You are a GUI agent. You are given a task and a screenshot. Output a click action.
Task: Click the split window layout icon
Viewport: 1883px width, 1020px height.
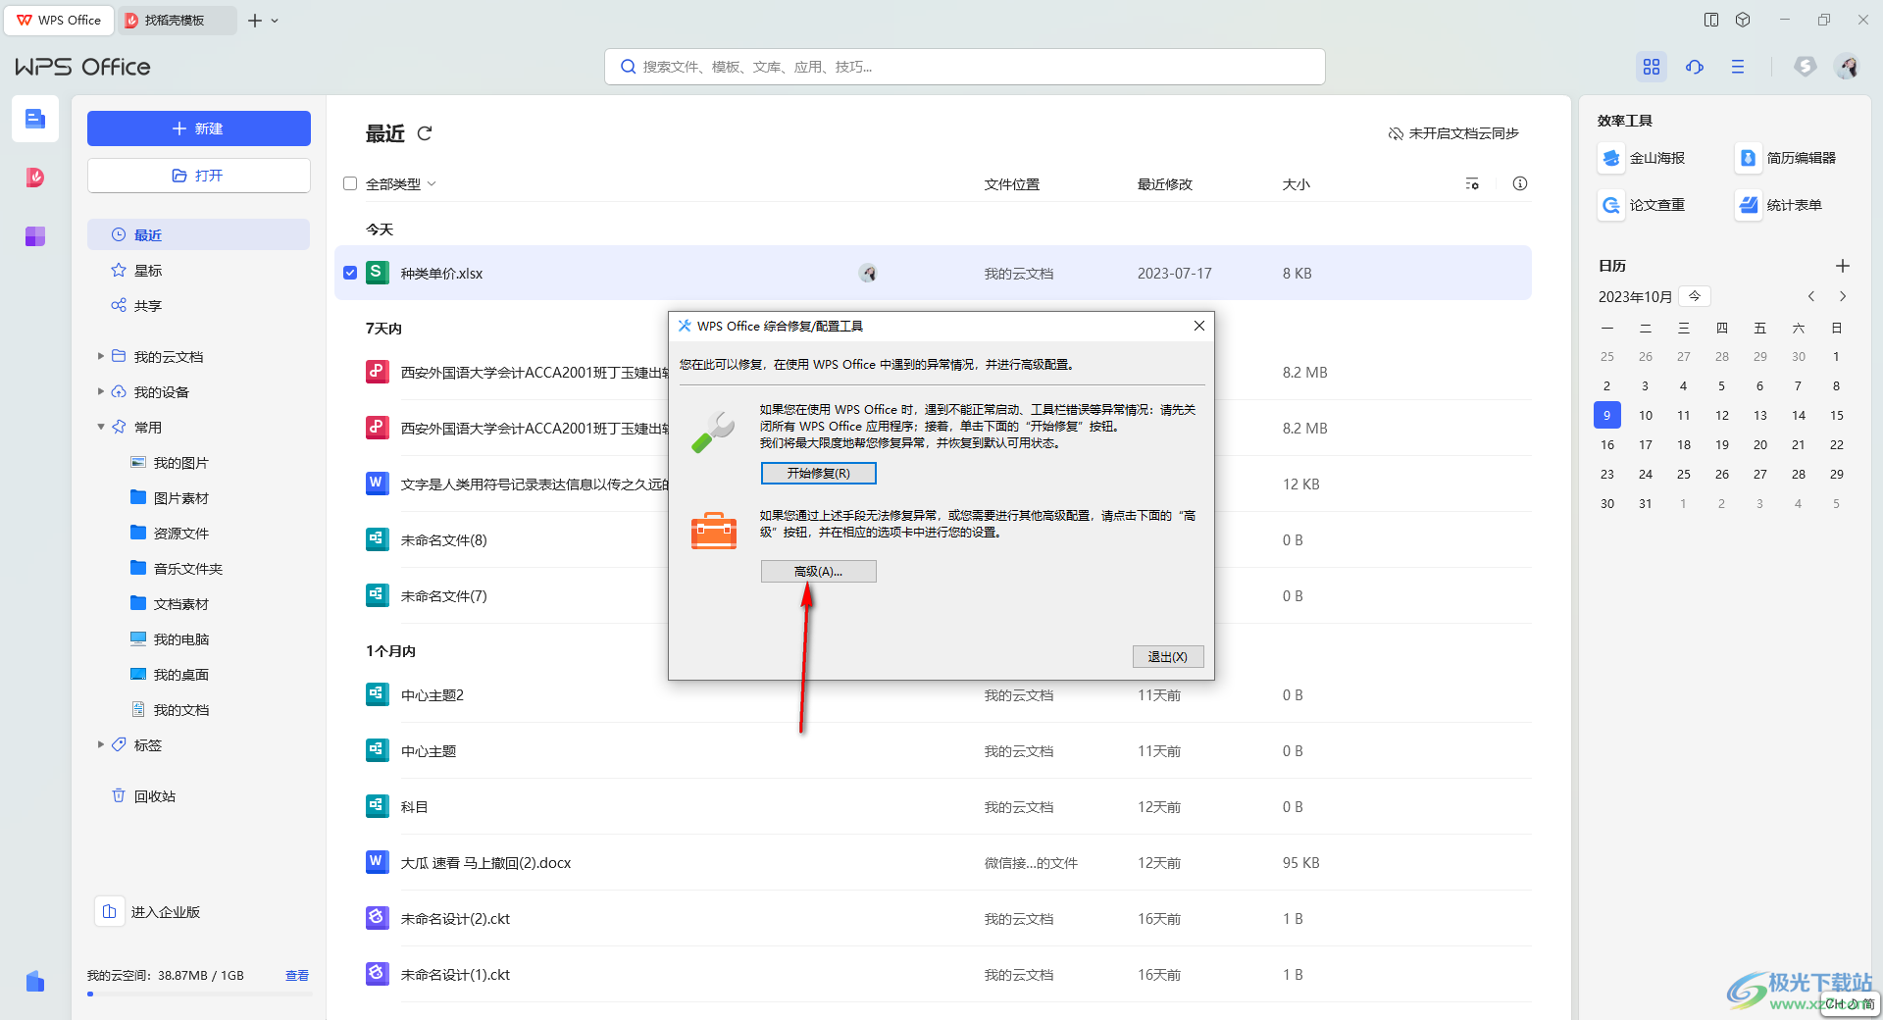point(1711,20)
